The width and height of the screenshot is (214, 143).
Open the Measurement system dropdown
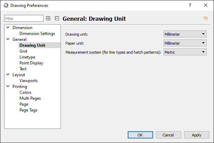185,52
